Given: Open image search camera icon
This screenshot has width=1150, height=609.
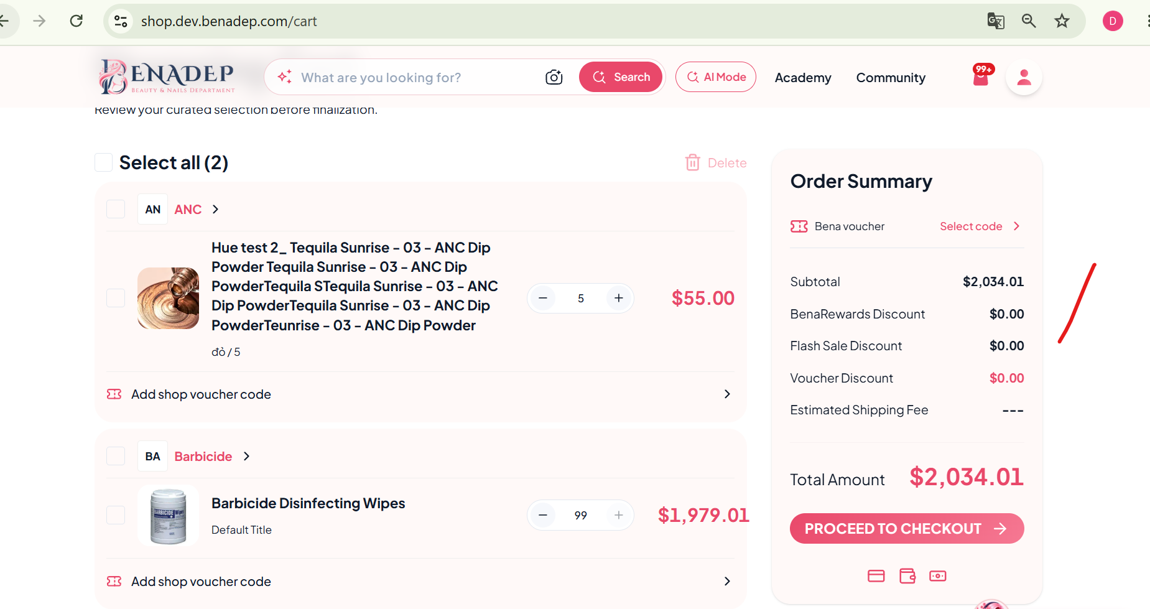Looking at the screenshot, I should [554, 77].
